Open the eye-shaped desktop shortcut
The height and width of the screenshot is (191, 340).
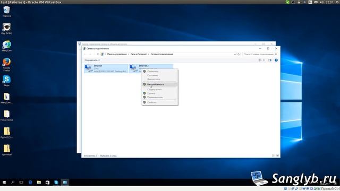(x=6, y=29)
